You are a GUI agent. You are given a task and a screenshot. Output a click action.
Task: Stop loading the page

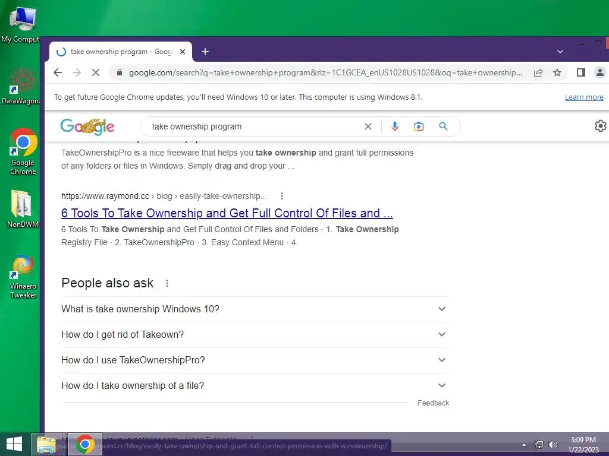pyautogui.click(x=96, y=72)
